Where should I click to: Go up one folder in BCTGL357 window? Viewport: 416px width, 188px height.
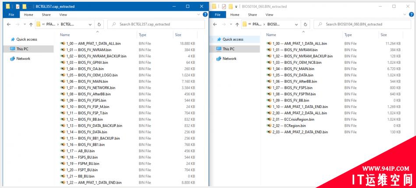tap(31, 24)
